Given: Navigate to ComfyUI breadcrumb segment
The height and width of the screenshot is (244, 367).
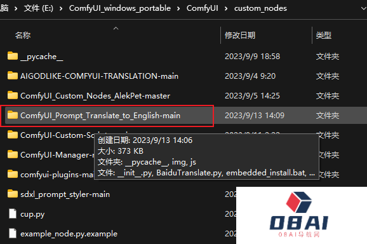Looking at the screenshot, I should [x=202, y=8].
